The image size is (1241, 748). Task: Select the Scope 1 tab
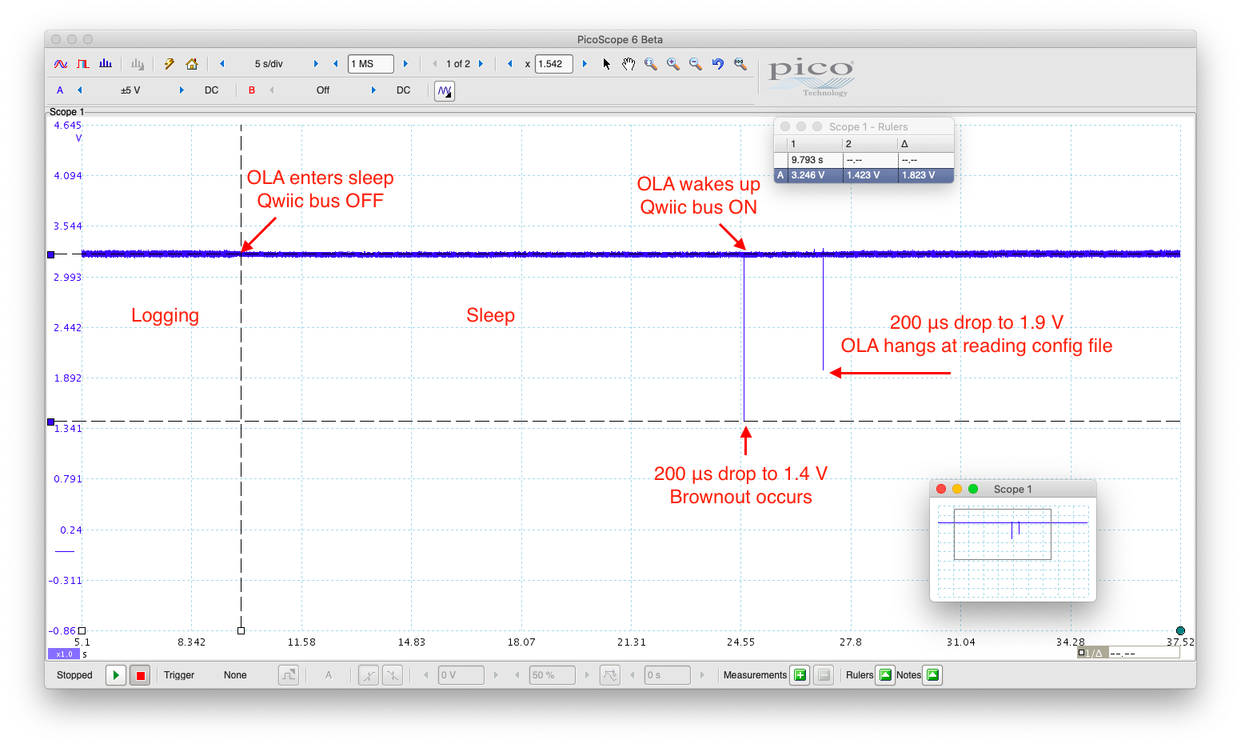coord(66,111)
